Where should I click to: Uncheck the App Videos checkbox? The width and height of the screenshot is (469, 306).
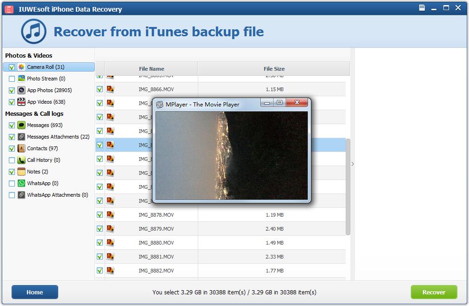(x=12, y=102)
